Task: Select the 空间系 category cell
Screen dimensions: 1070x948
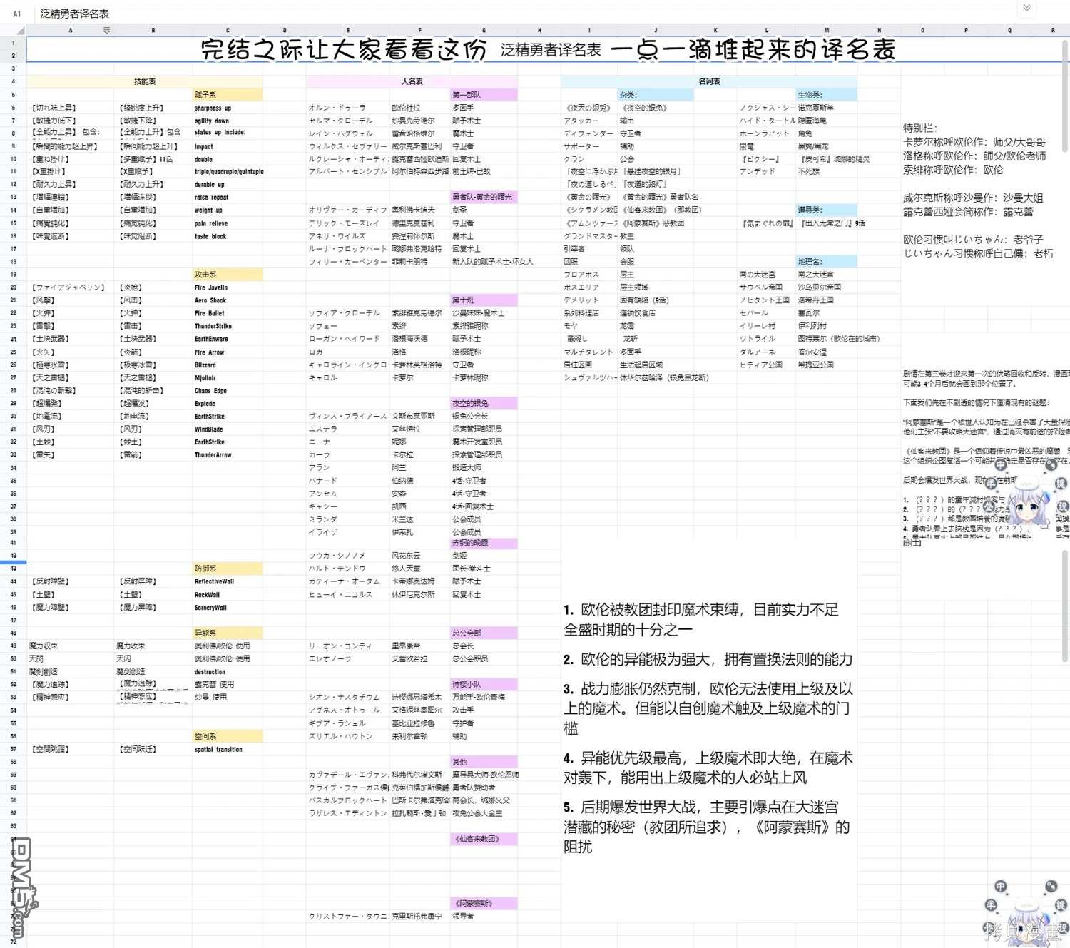Action: point(228,736)
